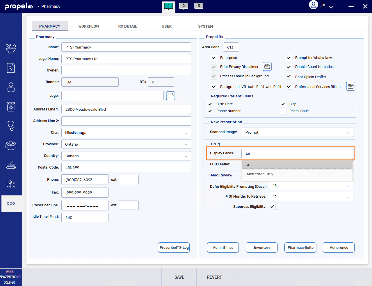The height and width of the screenshot is (286, 372).
Task: Open # Of Months To Retrieve dropdown
Action: coord(311,196)
